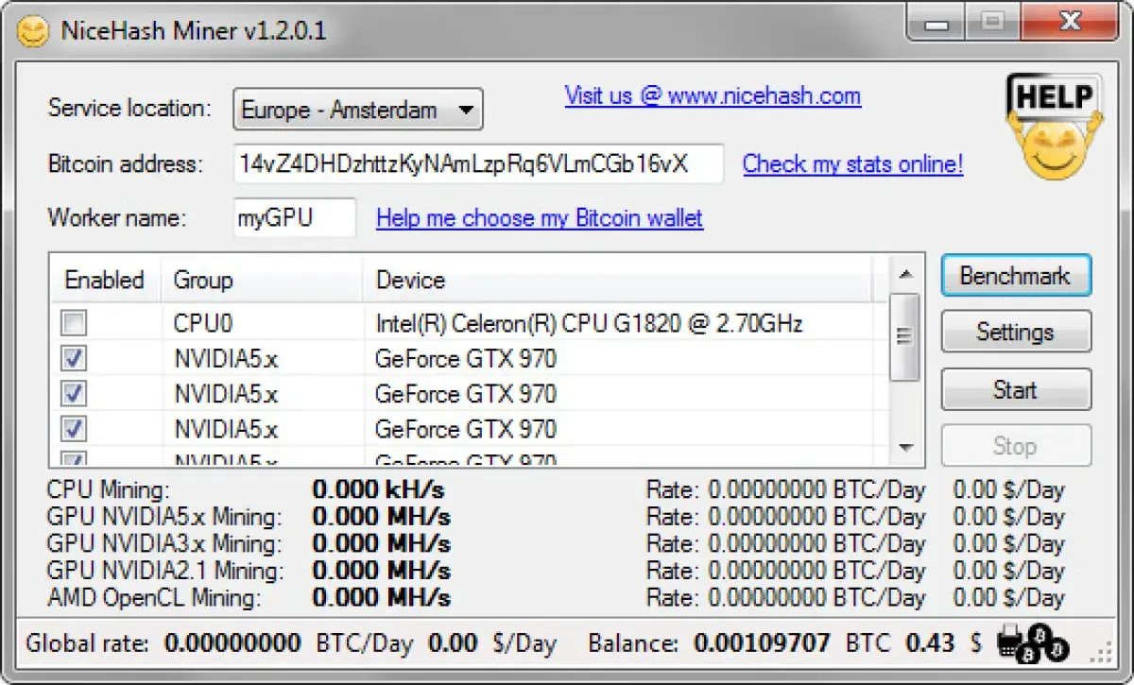Click the NiceHash smiley icon in title bar
This screenshot has width=1134, height=685.
(x=32, y=31)
